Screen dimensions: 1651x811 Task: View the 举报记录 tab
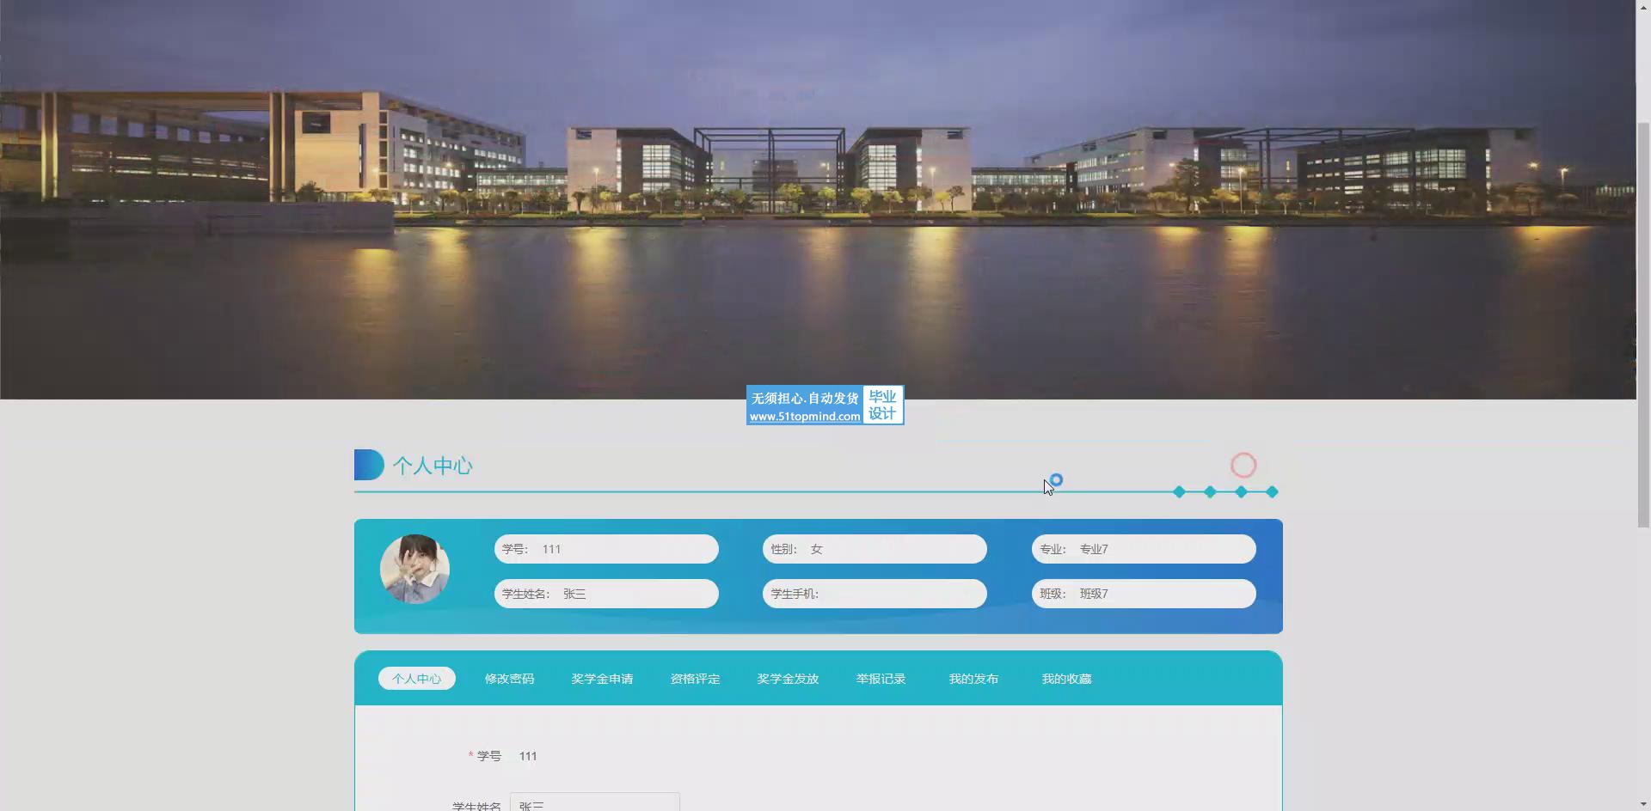point(881,679)
